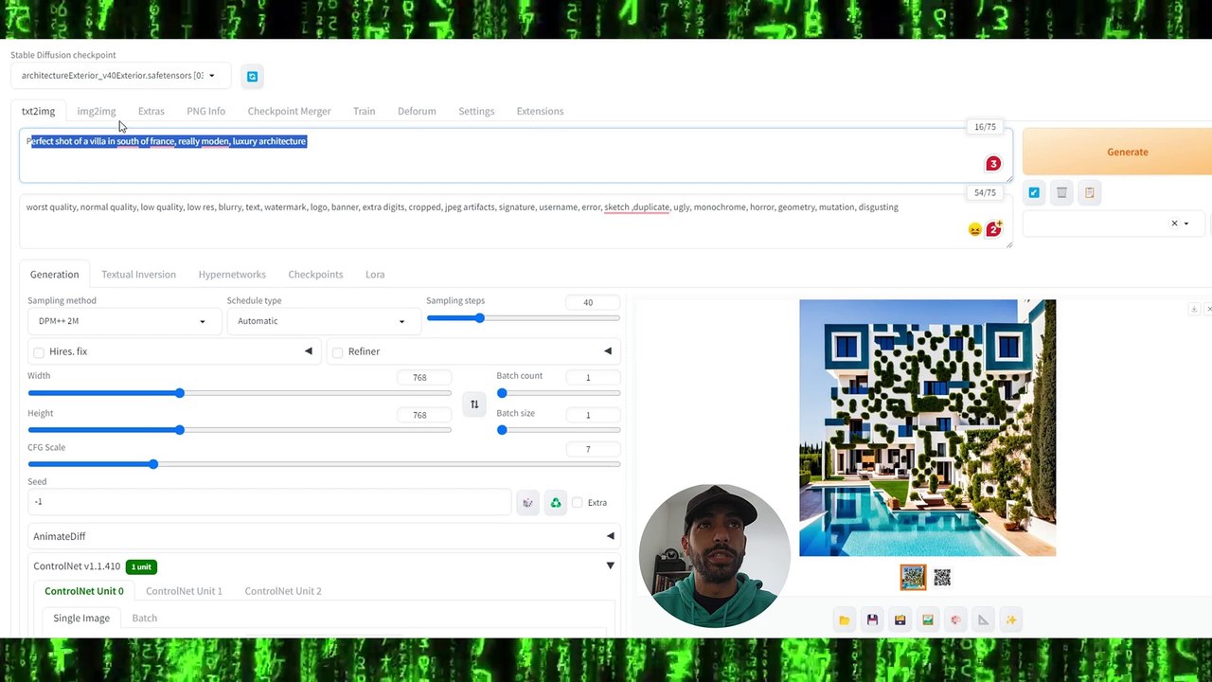Send image to extras with triangle ruler icon
Viewport: 1212px width, 682px height.
pos(983,620)
